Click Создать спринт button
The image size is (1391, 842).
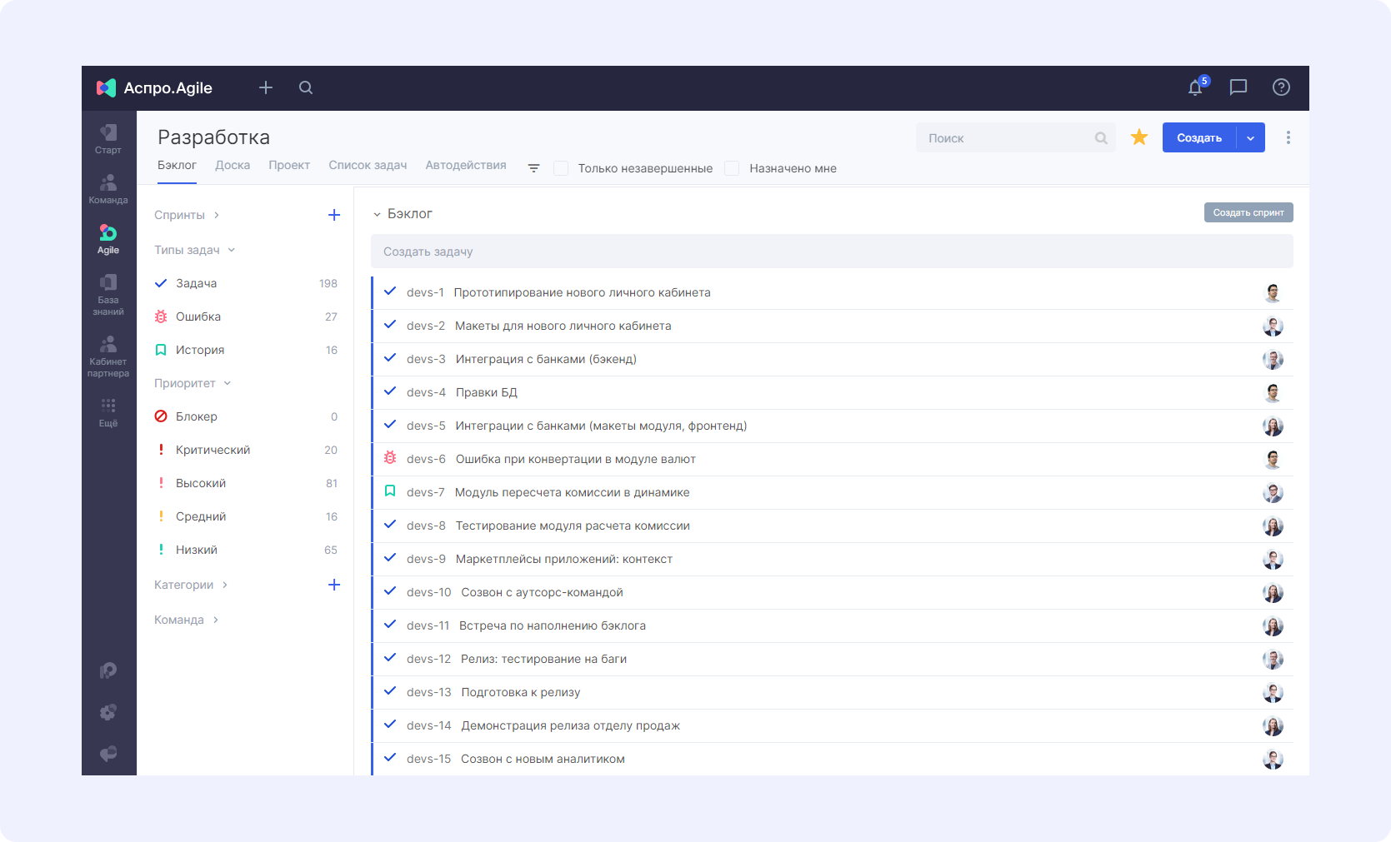pyautogui.click(x=1248, y=212)
